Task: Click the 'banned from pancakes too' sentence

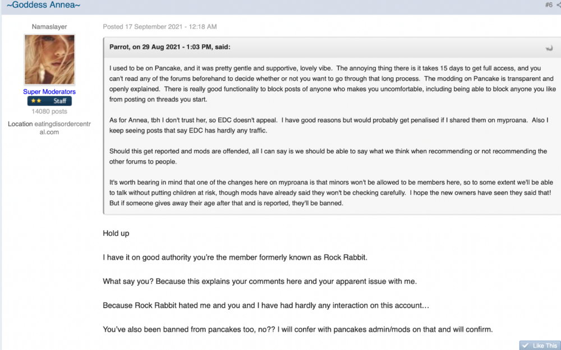Action: click(298, 330)
